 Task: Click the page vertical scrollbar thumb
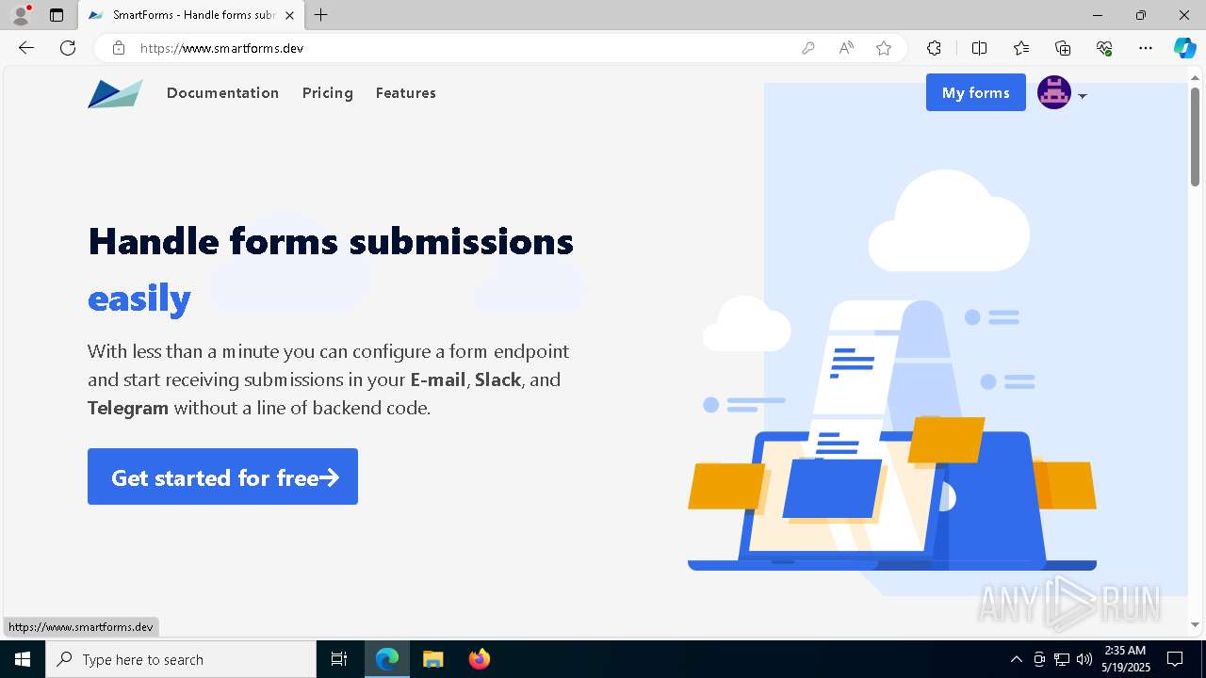pos(1195,137)
